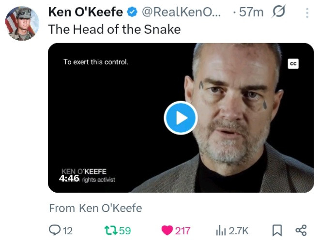The width and height of the screenshot is (320, 244).
Task: Click the 59 reposts count
Action: 125,231
